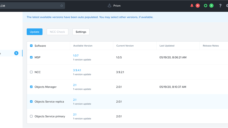Check the Objects Service primary checkbox

[31, 116]
